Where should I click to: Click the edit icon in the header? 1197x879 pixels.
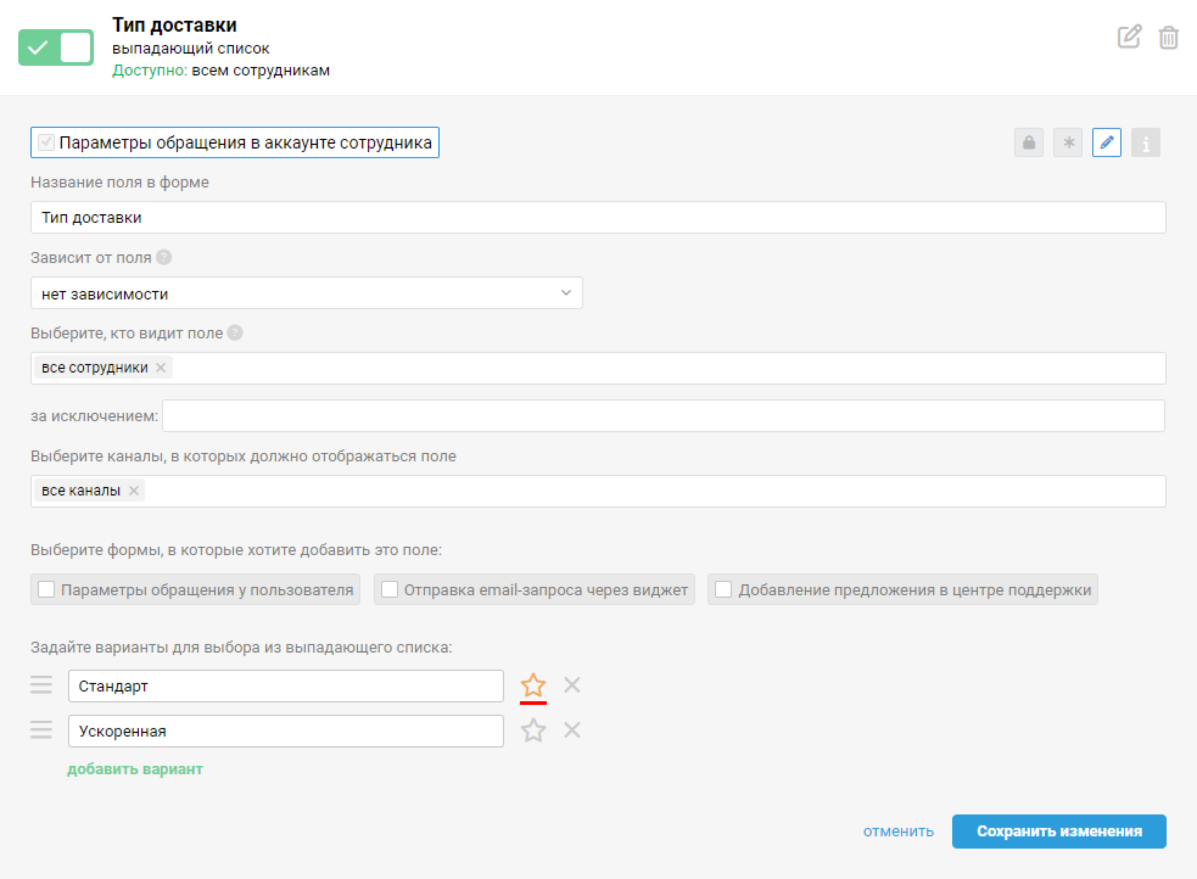[x=1129, y=37]
